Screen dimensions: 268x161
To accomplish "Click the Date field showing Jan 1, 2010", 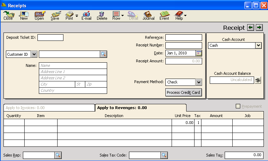I will pyautogui.click(x=181, y=53).
